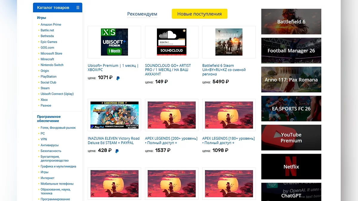Viewport: 358px width, 201px height.
Task: Select VPN category
Action: click(44, 139)
